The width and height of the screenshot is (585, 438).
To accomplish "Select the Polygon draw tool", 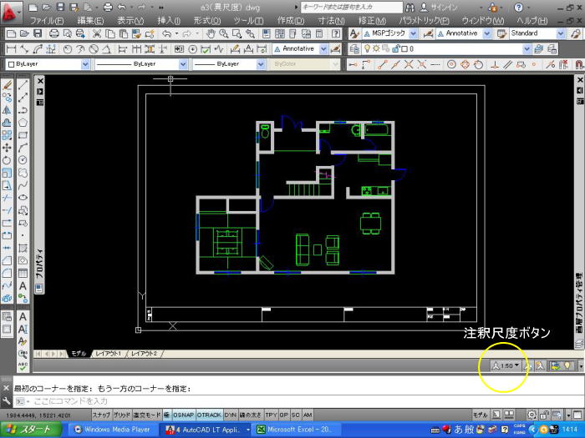I will click(23, 123).
